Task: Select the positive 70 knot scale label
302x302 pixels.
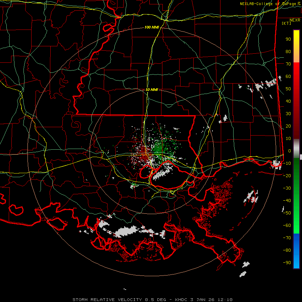Action: tap(288, 64)
